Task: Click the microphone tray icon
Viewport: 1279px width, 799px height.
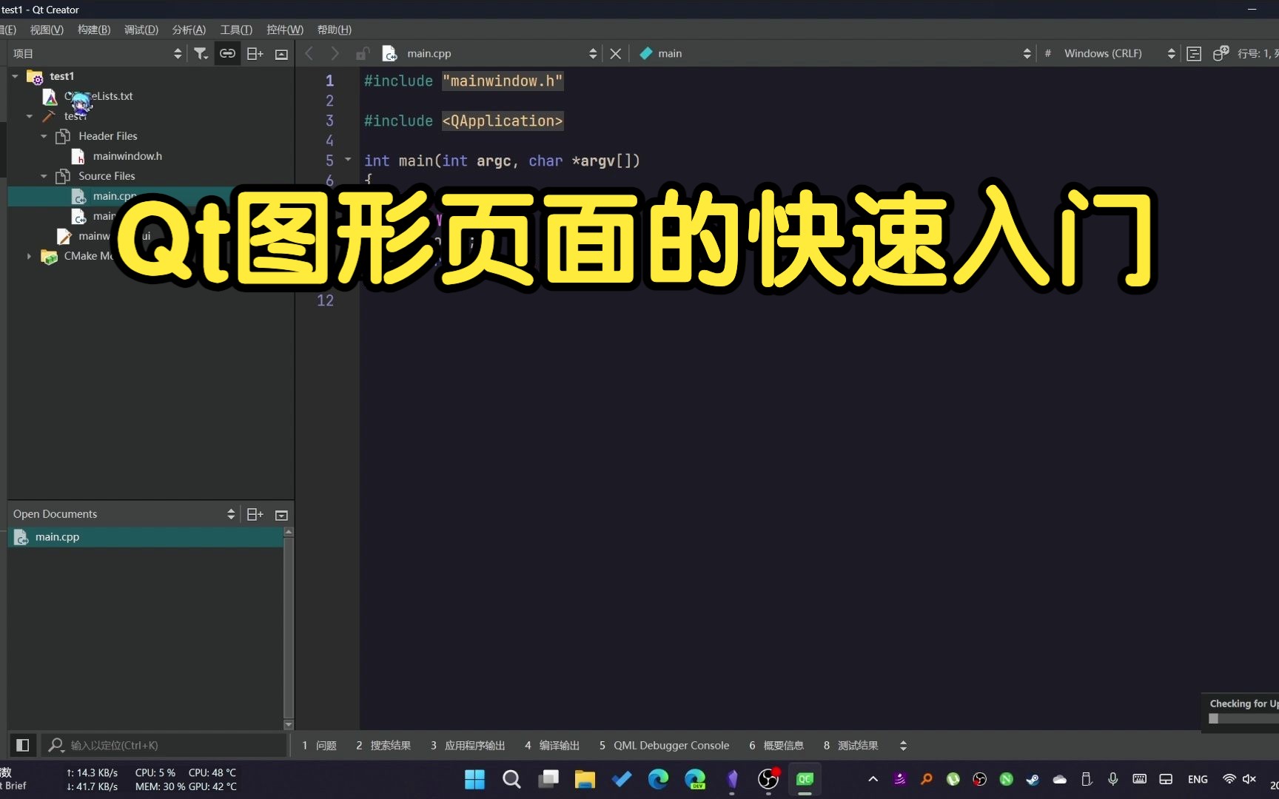Action: (1112, 779)
